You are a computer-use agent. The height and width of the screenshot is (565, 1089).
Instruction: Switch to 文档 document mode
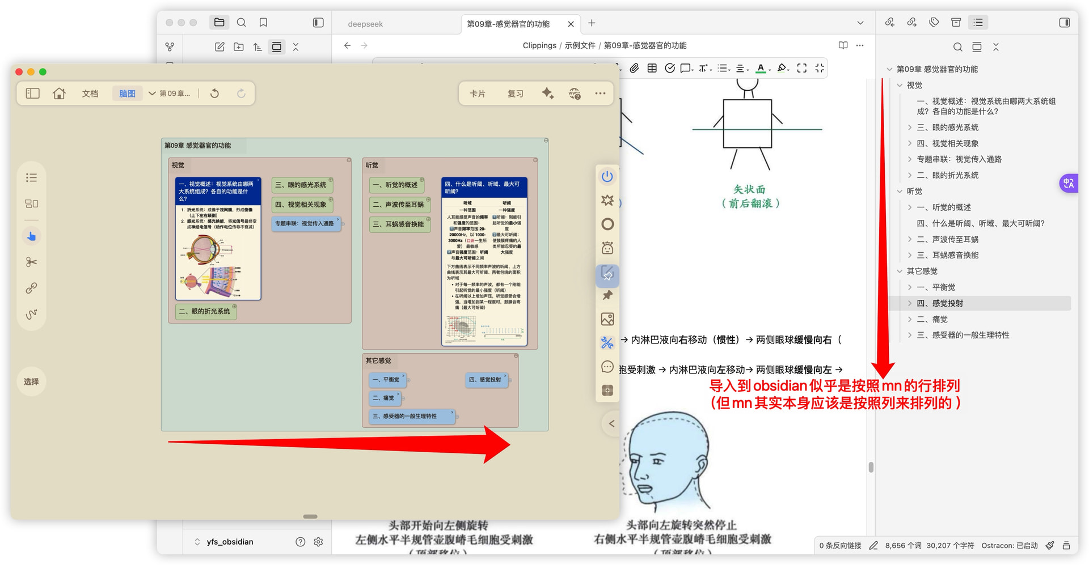(90, 94)
